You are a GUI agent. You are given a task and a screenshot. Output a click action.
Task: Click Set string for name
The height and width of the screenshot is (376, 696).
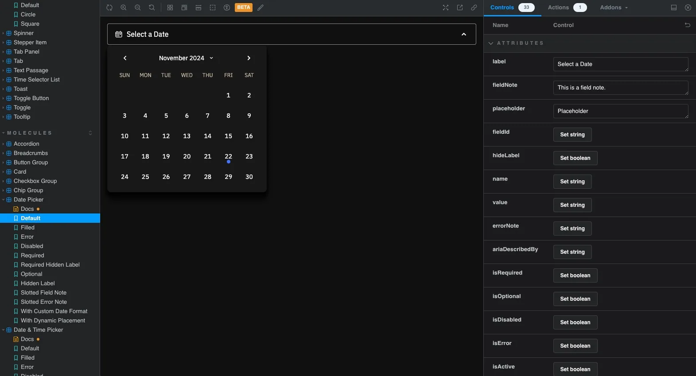coord(572,182)
